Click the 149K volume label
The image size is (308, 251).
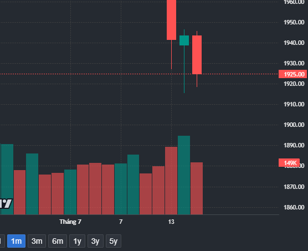289,163
